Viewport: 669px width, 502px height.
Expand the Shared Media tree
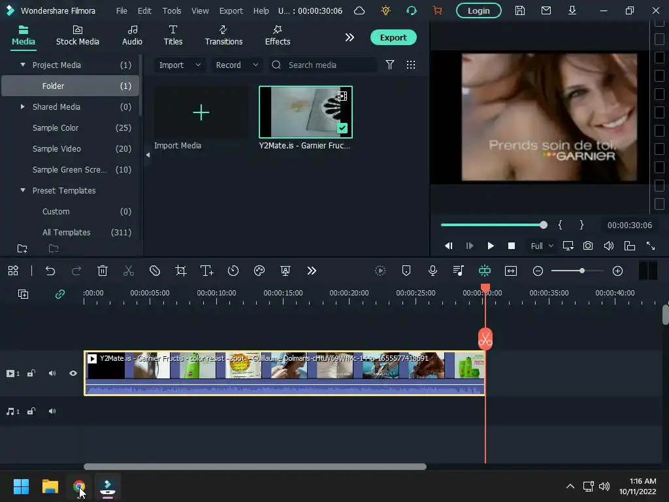click(23, 107)
